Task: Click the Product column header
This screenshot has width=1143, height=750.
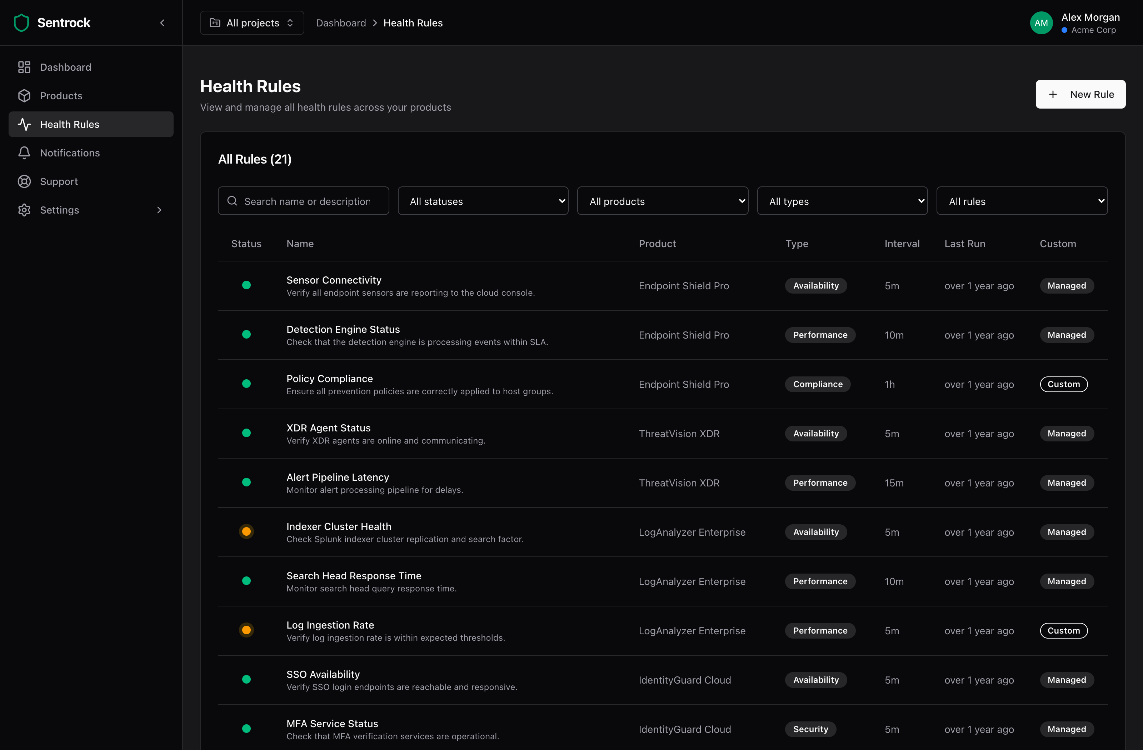Action: tap(657, 244)
